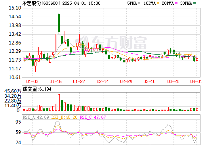Select the 04-01 date marker
206x145 pixels.
[196, 81]
